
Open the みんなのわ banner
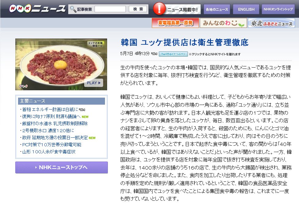(x=223, y=23)
